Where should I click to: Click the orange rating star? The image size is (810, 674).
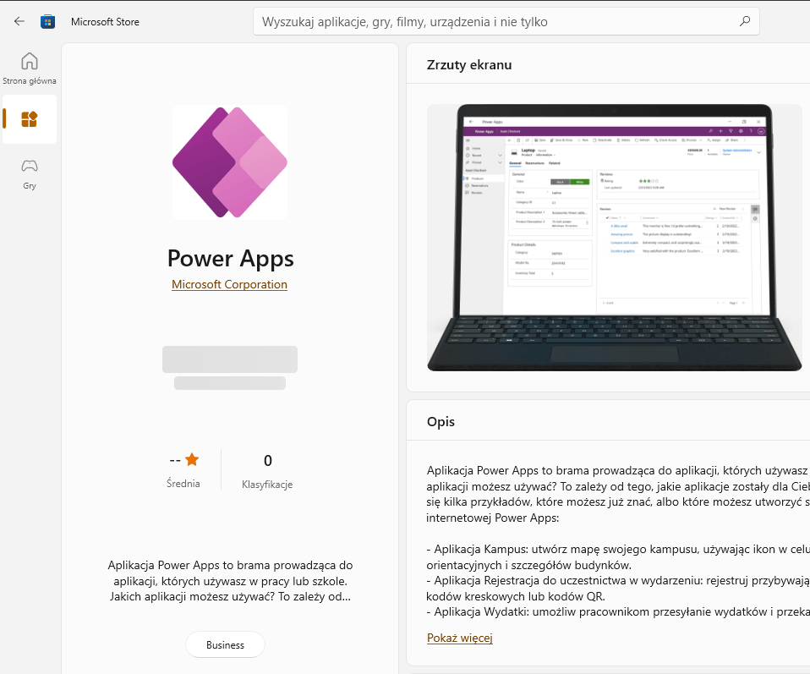point(192,459)
